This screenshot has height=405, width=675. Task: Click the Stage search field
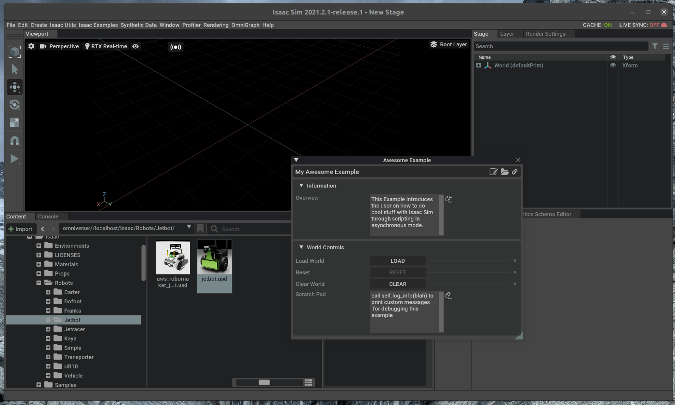click(x=561, y=46)
